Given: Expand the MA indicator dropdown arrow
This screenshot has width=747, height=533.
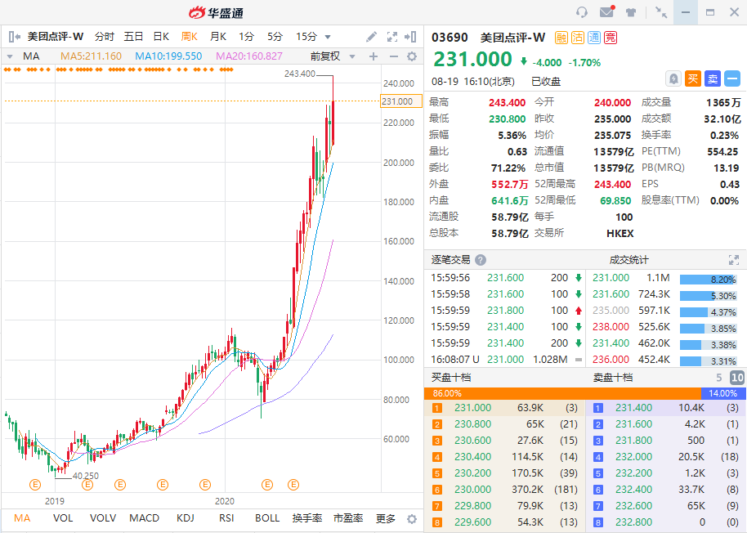Looking at the screenshot, I should 10,56.
